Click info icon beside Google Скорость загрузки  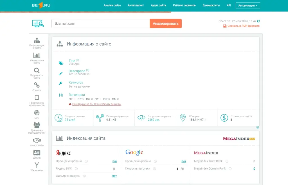click(x=154, y=169)
